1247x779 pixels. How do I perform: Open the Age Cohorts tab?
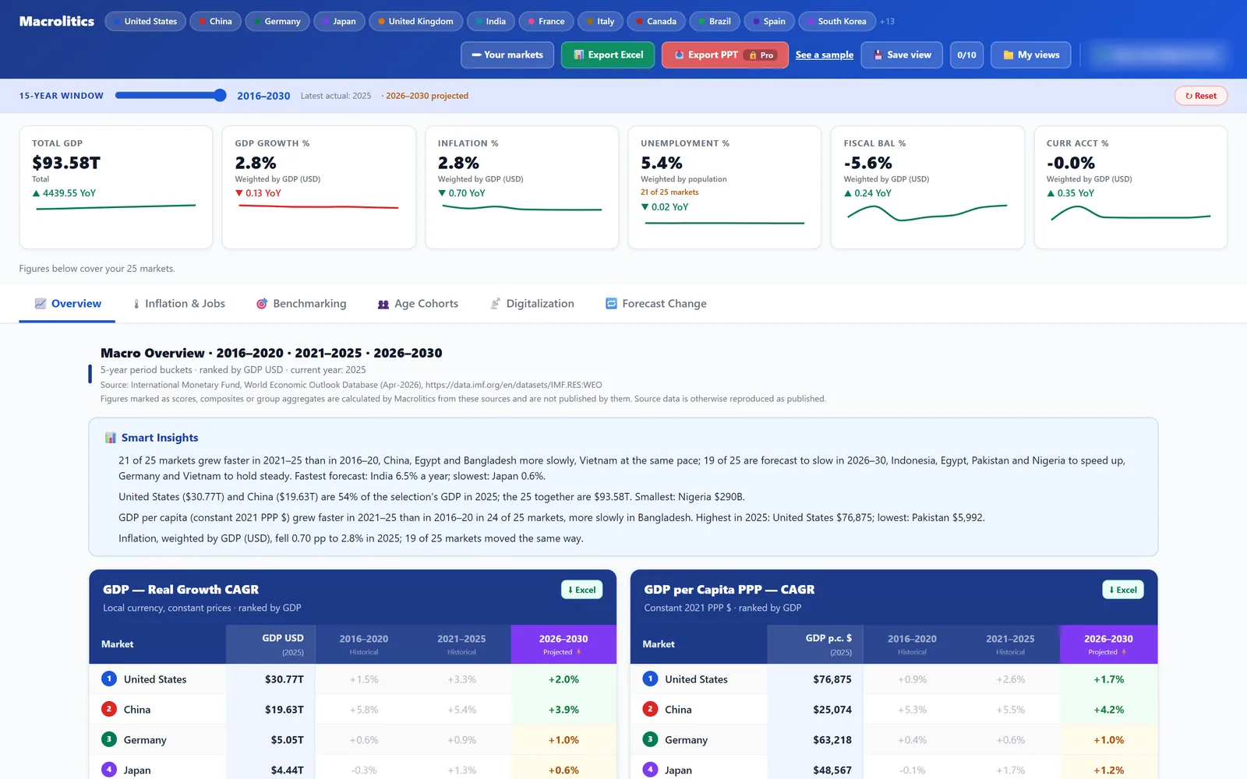coord(418,304)
